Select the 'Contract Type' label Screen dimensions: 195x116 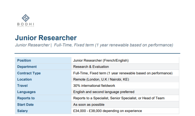pyautogui.click(x=29, y=73)
